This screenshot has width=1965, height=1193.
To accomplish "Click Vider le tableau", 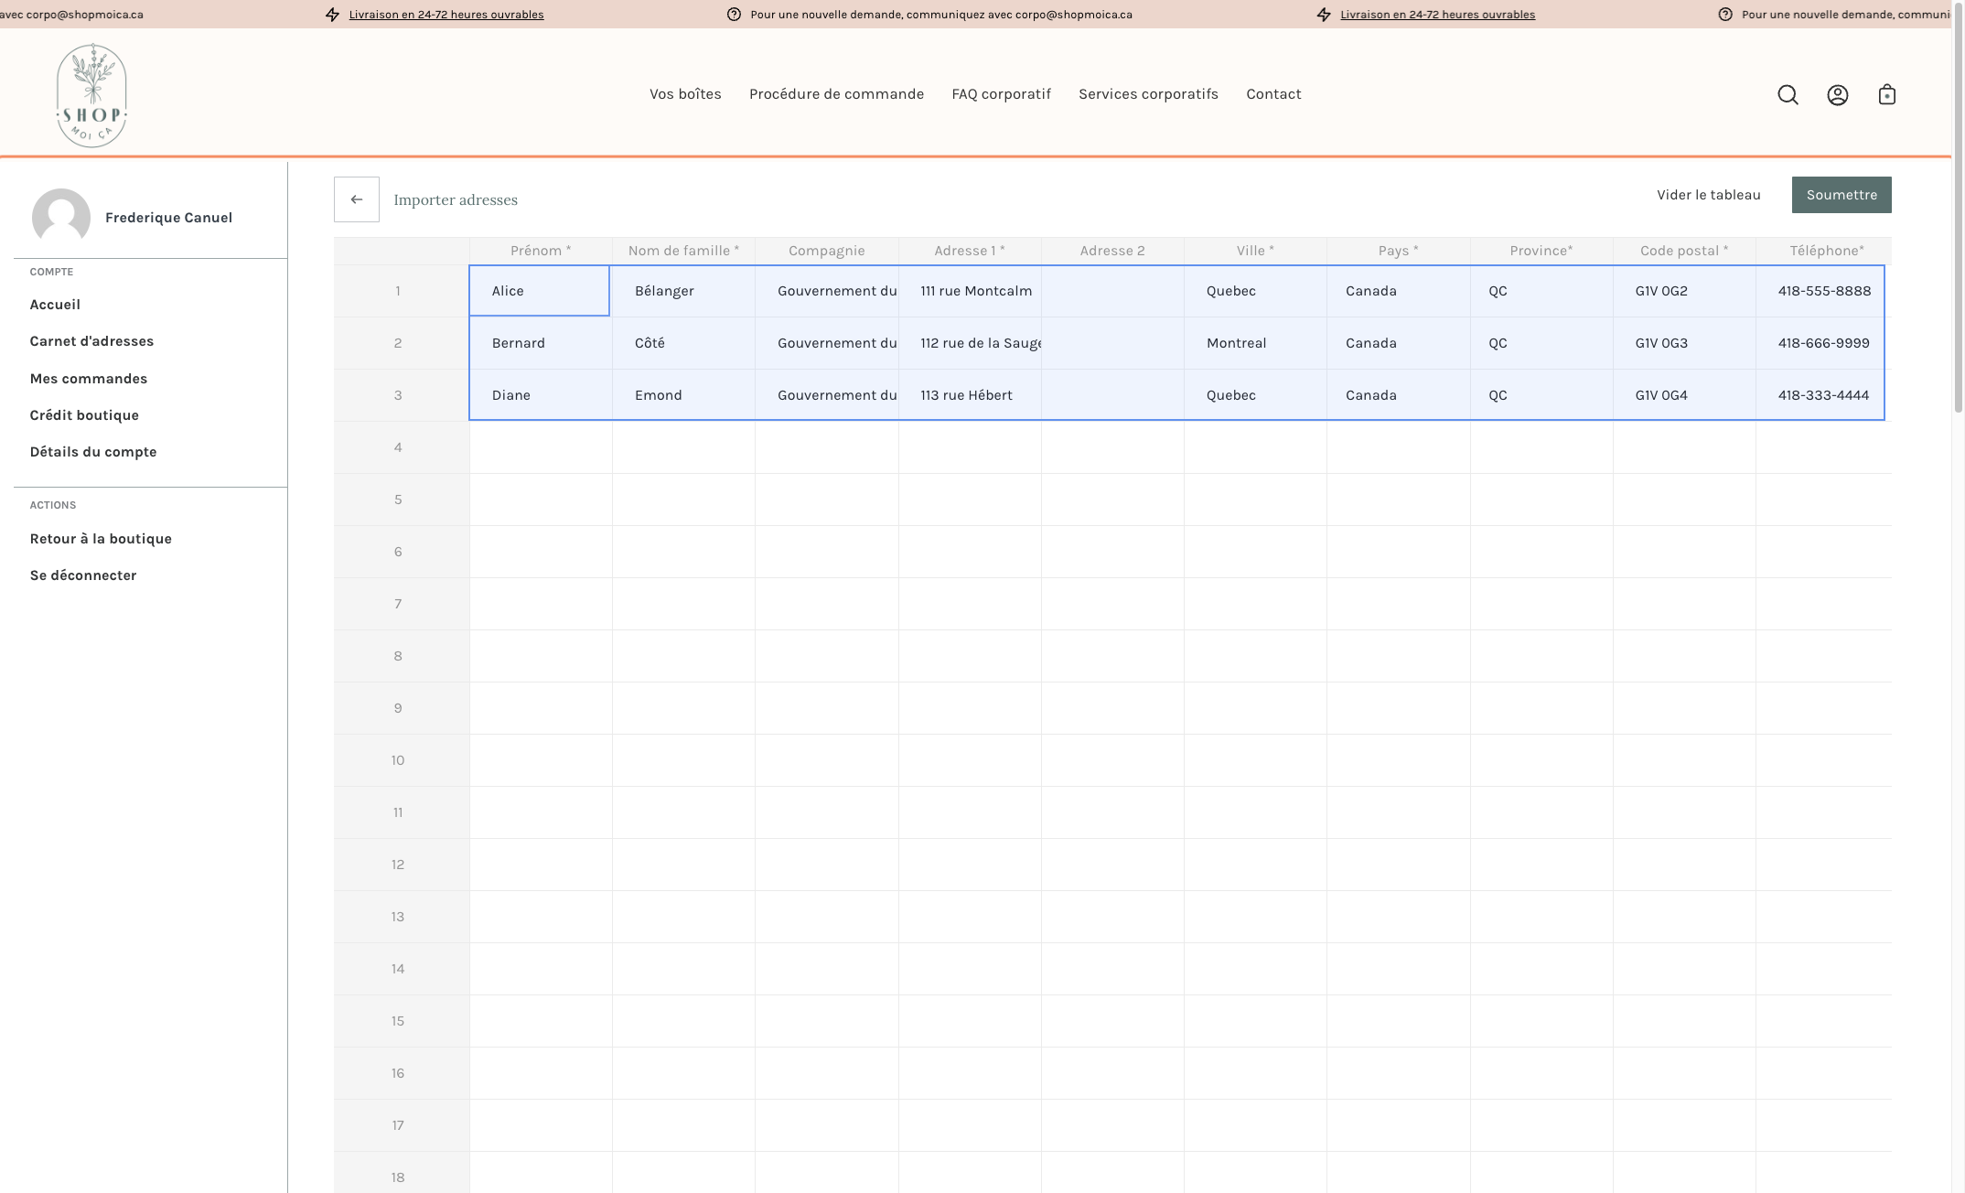I will tap(1709, 195).
